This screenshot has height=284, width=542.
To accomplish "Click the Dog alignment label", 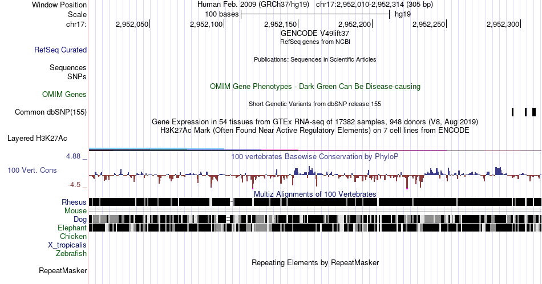I will coord(80,220).
